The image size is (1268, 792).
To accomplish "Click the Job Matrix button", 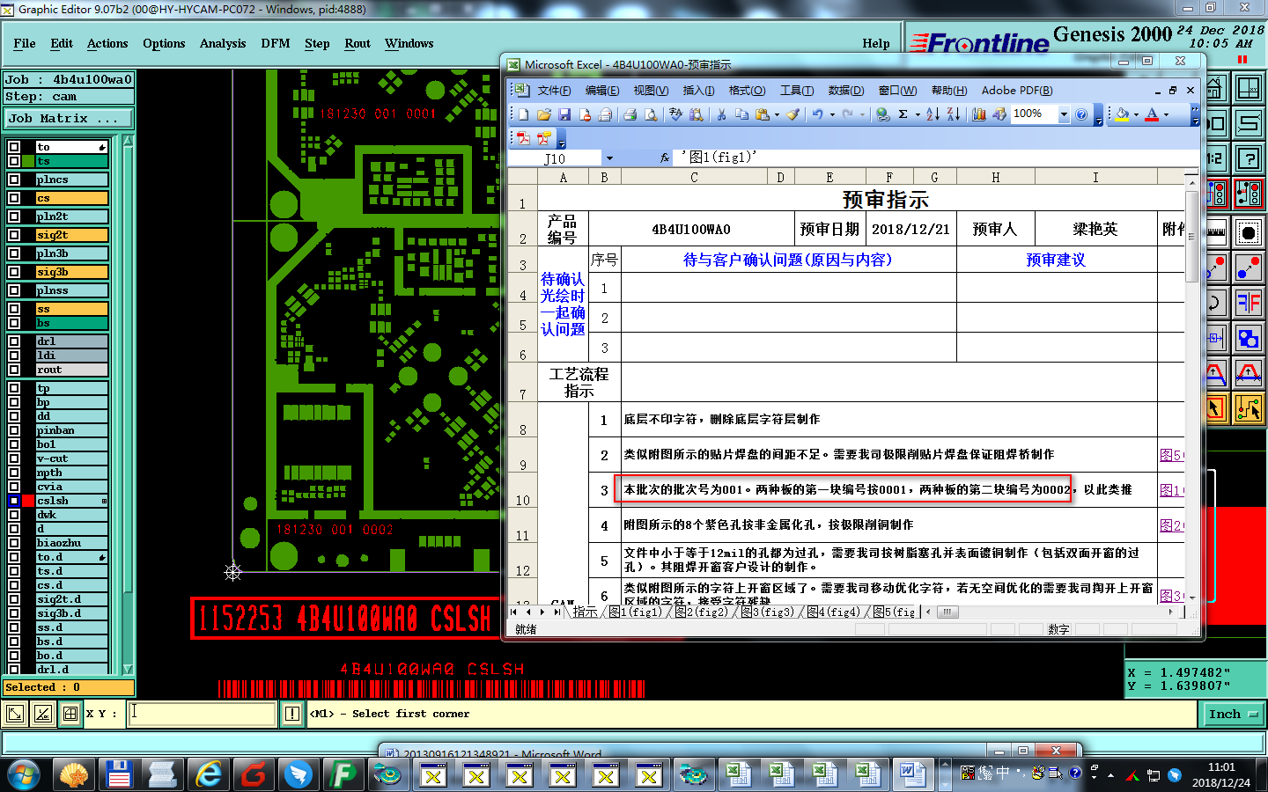I will click(69, 118).
